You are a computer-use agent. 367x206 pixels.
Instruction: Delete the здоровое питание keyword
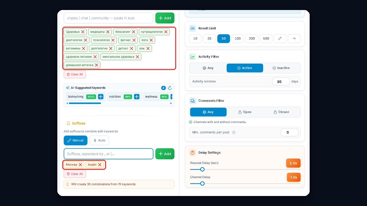coord(95,57)
